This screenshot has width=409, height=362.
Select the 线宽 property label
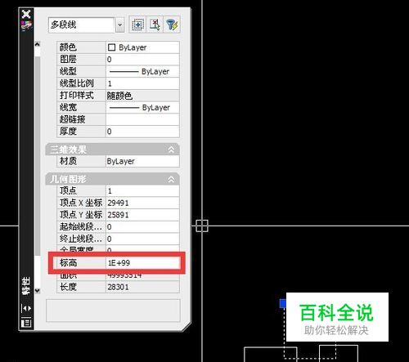[68, 108]
